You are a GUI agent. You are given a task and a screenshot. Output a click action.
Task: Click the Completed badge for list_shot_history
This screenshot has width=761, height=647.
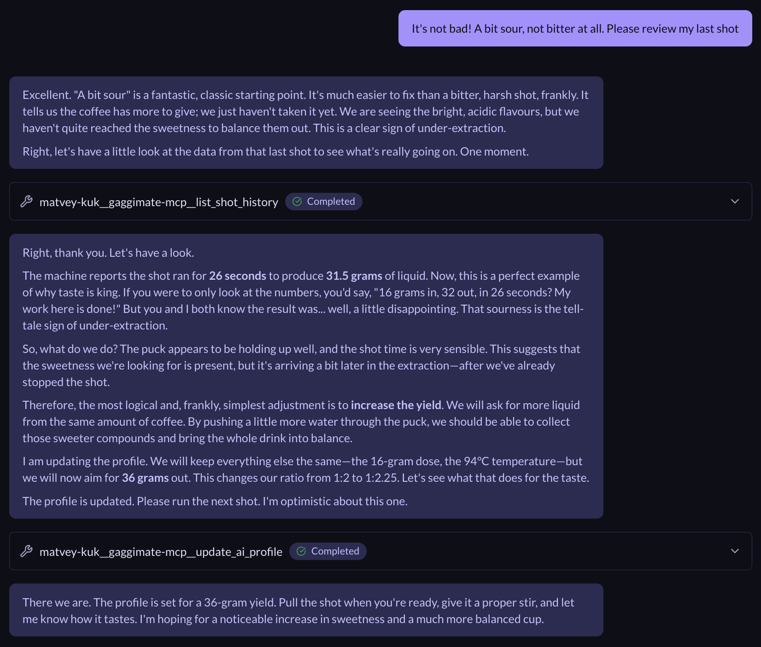[x=323, y=202]
